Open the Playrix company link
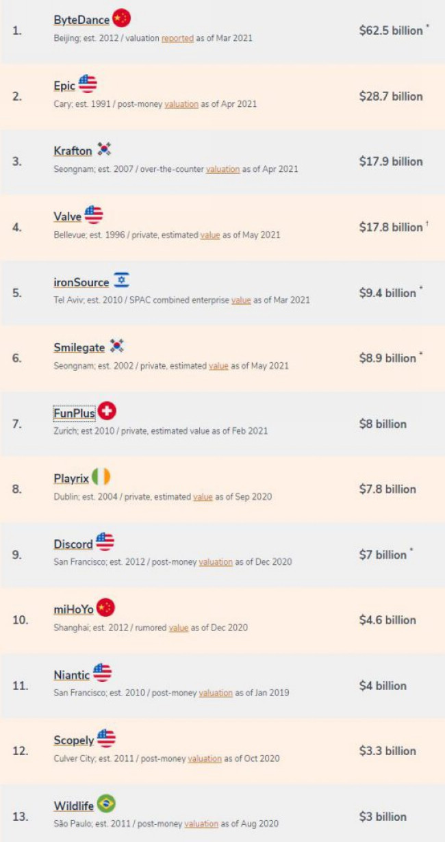This screenshot has width=445, height=842. tap(71, 479)
